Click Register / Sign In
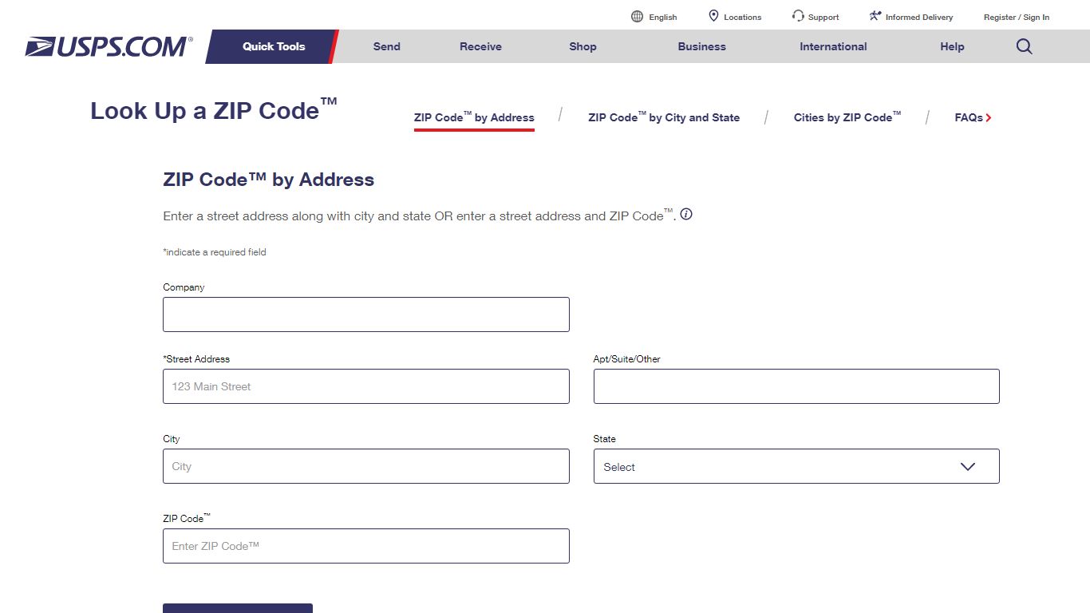 (1017, 17)
